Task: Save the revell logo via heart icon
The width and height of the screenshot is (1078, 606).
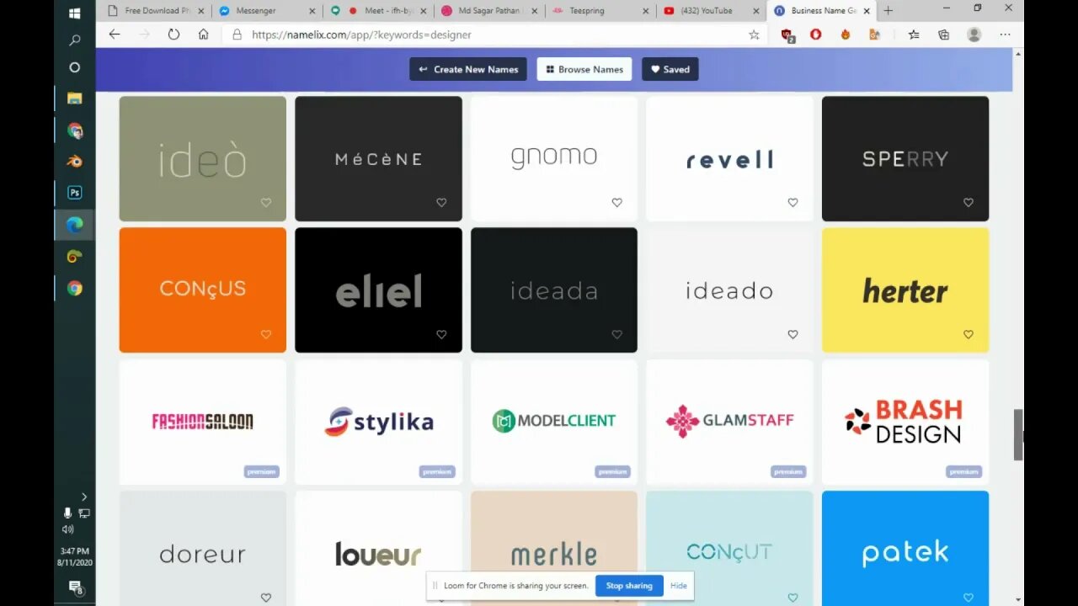Action: (792, 203)
